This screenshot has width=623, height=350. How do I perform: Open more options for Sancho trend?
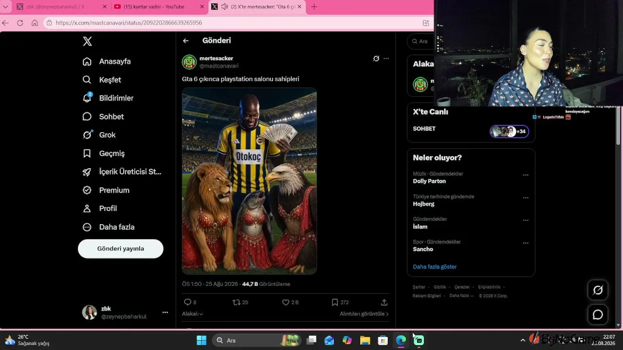coord(526,243)
